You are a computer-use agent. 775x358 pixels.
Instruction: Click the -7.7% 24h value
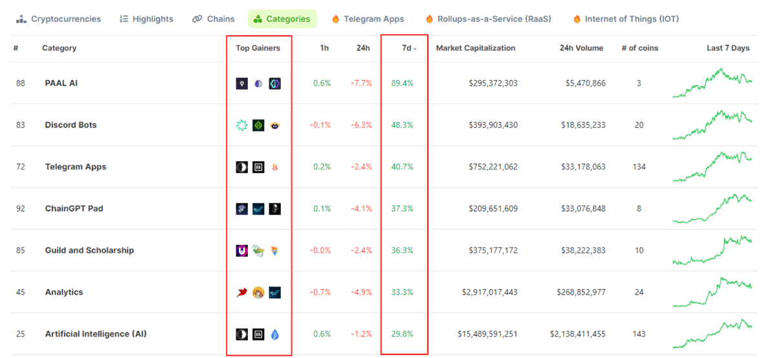[362, 83]
